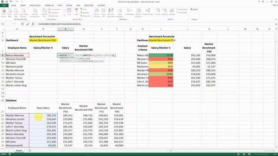
Task: Click Text to Columns
Action: click(x=96, y=13)
